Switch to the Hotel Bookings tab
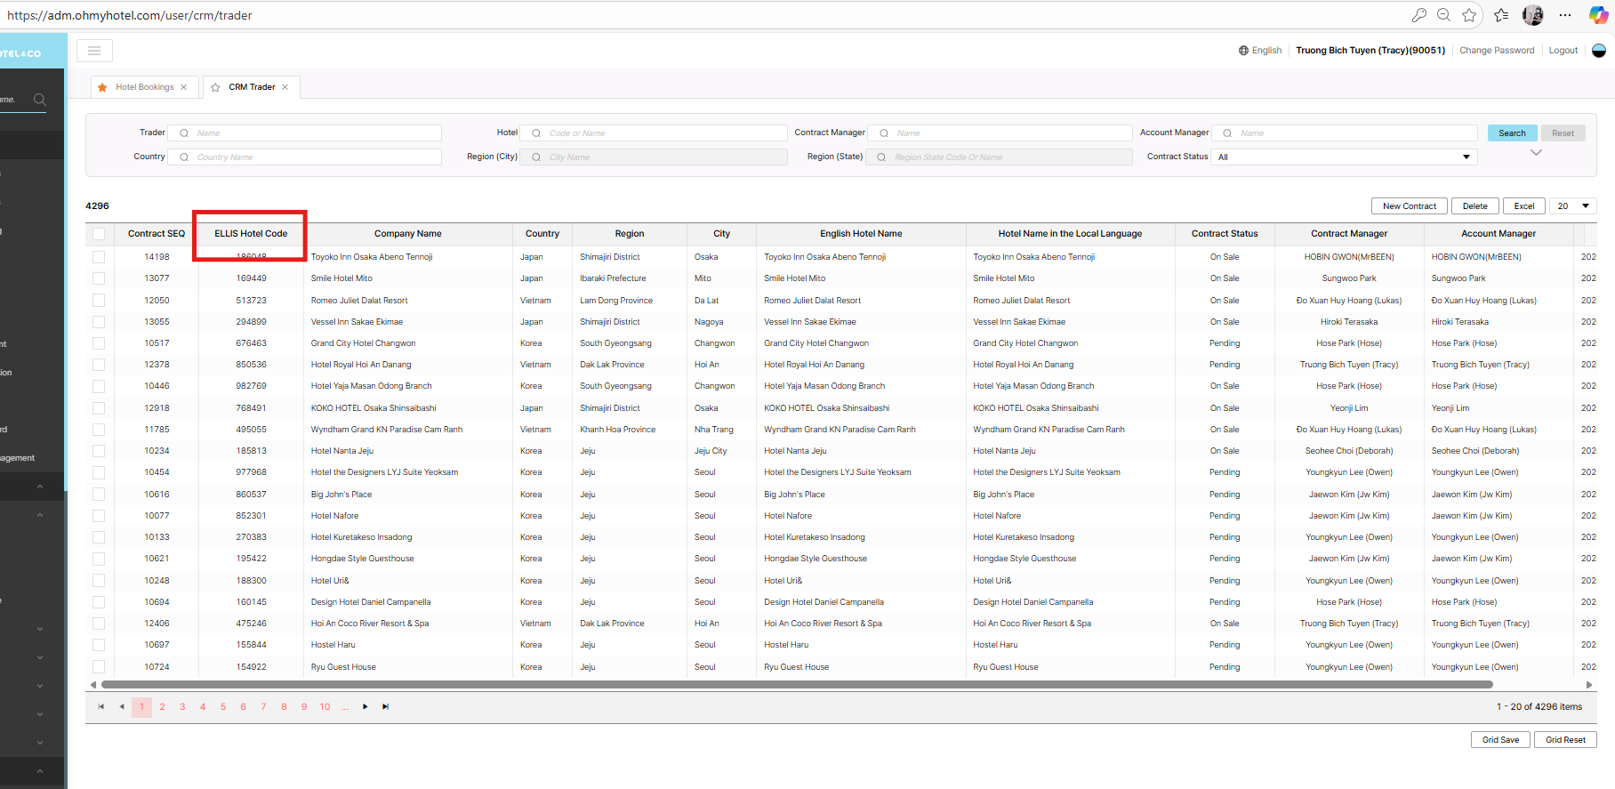Viewport: 1615px width, 789px height. pyautogui.click(x=144, y=87)
